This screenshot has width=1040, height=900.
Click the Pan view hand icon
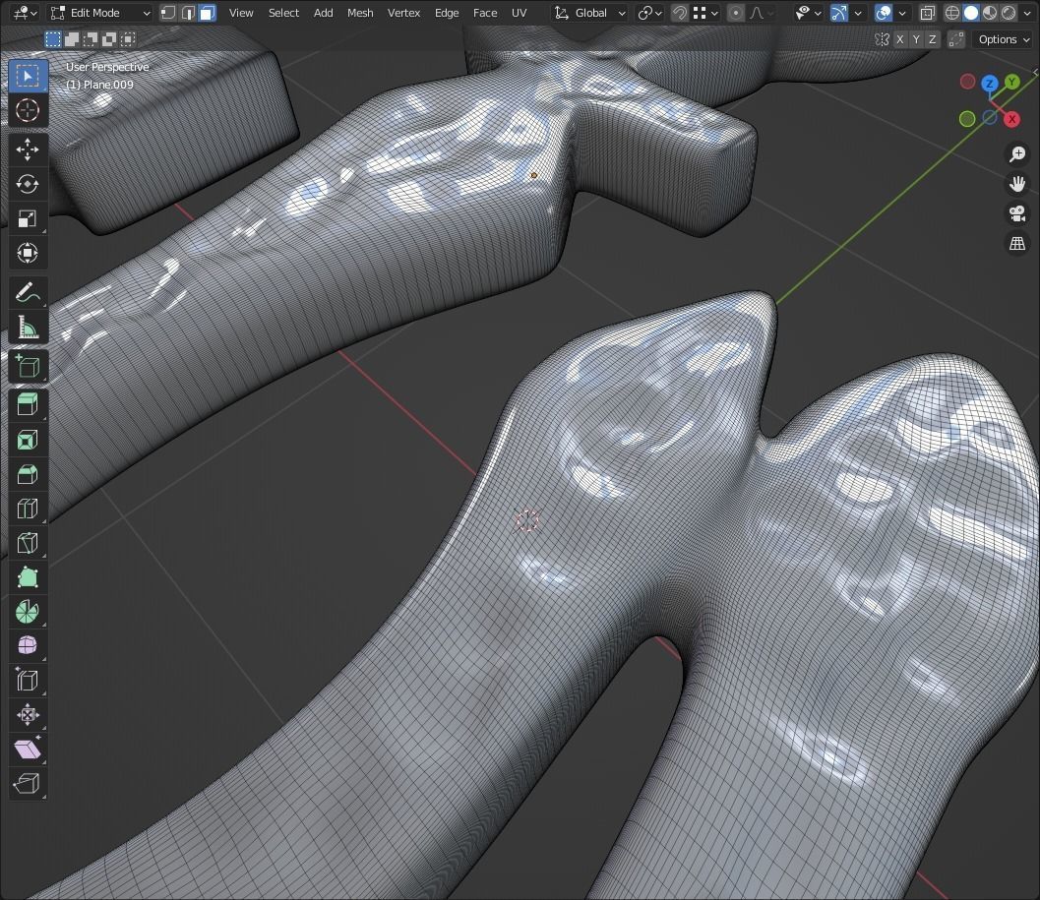click(x=1016, y=184)
